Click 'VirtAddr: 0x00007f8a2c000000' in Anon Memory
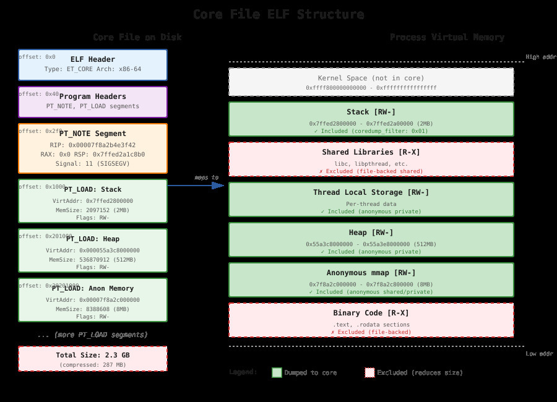This screenshot has width=557, height=402. pos(93,300)
